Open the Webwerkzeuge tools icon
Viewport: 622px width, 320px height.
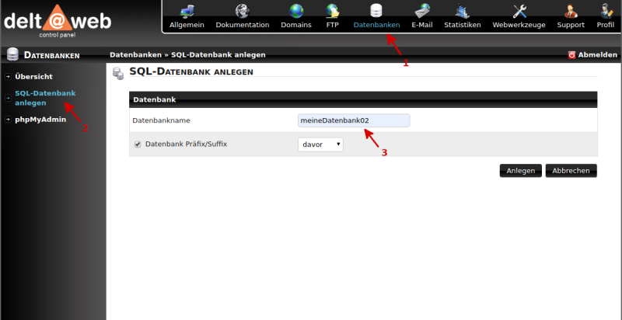(519, 11)
